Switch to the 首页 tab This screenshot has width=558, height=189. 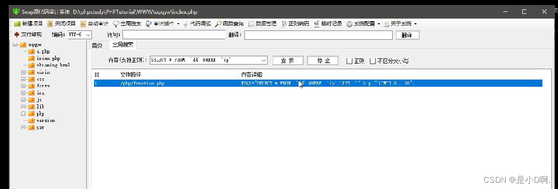pos(97,45)
